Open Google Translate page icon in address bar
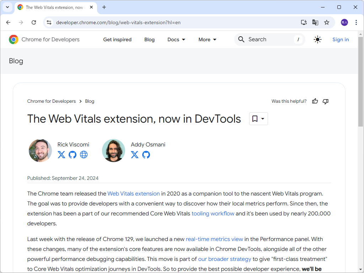364x273 pixels. pyautogui.click(x=315, y=22)
